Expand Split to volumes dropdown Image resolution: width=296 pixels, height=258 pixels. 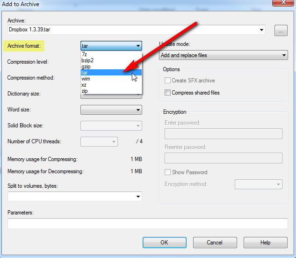[138, 197]
